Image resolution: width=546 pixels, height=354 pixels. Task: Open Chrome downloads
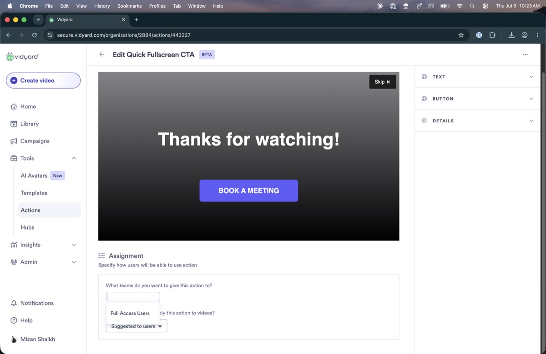(511, 35)
